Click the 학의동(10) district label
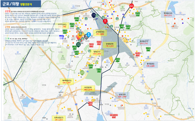This screenshot has width=195, height=121. click(168, 14)
